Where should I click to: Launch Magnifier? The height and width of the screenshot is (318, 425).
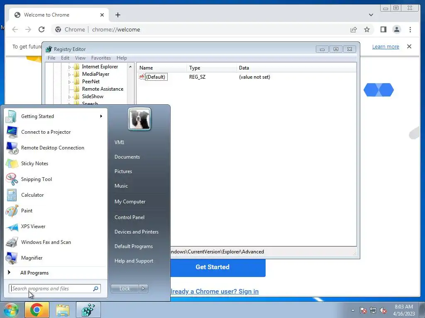coord(56,258)
